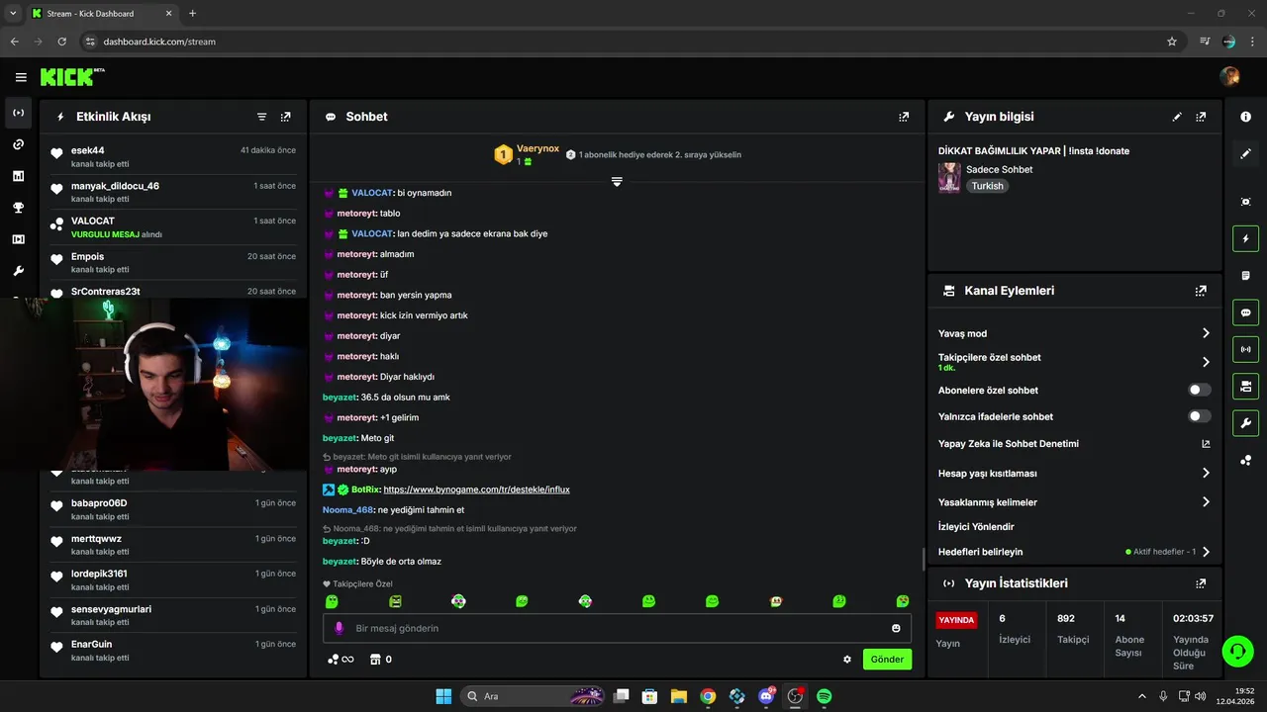The width and height of the screenshot is (1267, 712).
Task: Open the trophy achievements icon in left sidebar
Action: 18,208
